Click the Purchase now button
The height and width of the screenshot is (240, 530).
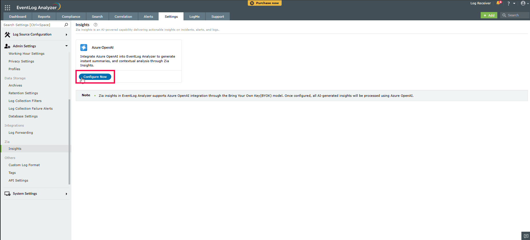tap(265, 3)
